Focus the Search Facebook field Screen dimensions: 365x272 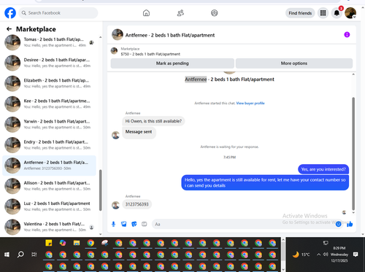click(x=58, y=13)
